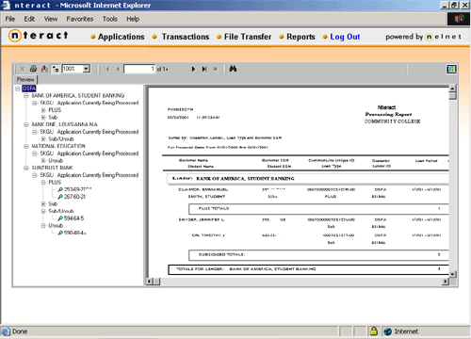Go to the first page of the report
The image size is (471, 339).
coord(107,69)
